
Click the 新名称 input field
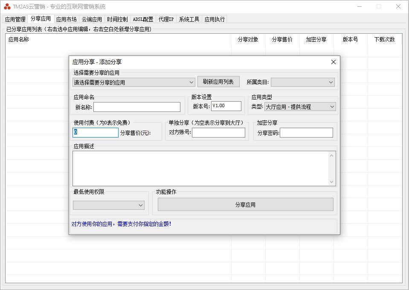pos(137,107)
